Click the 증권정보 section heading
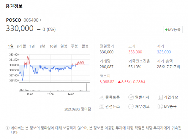The width and height of the screenshot is (188, 139). 14,6
